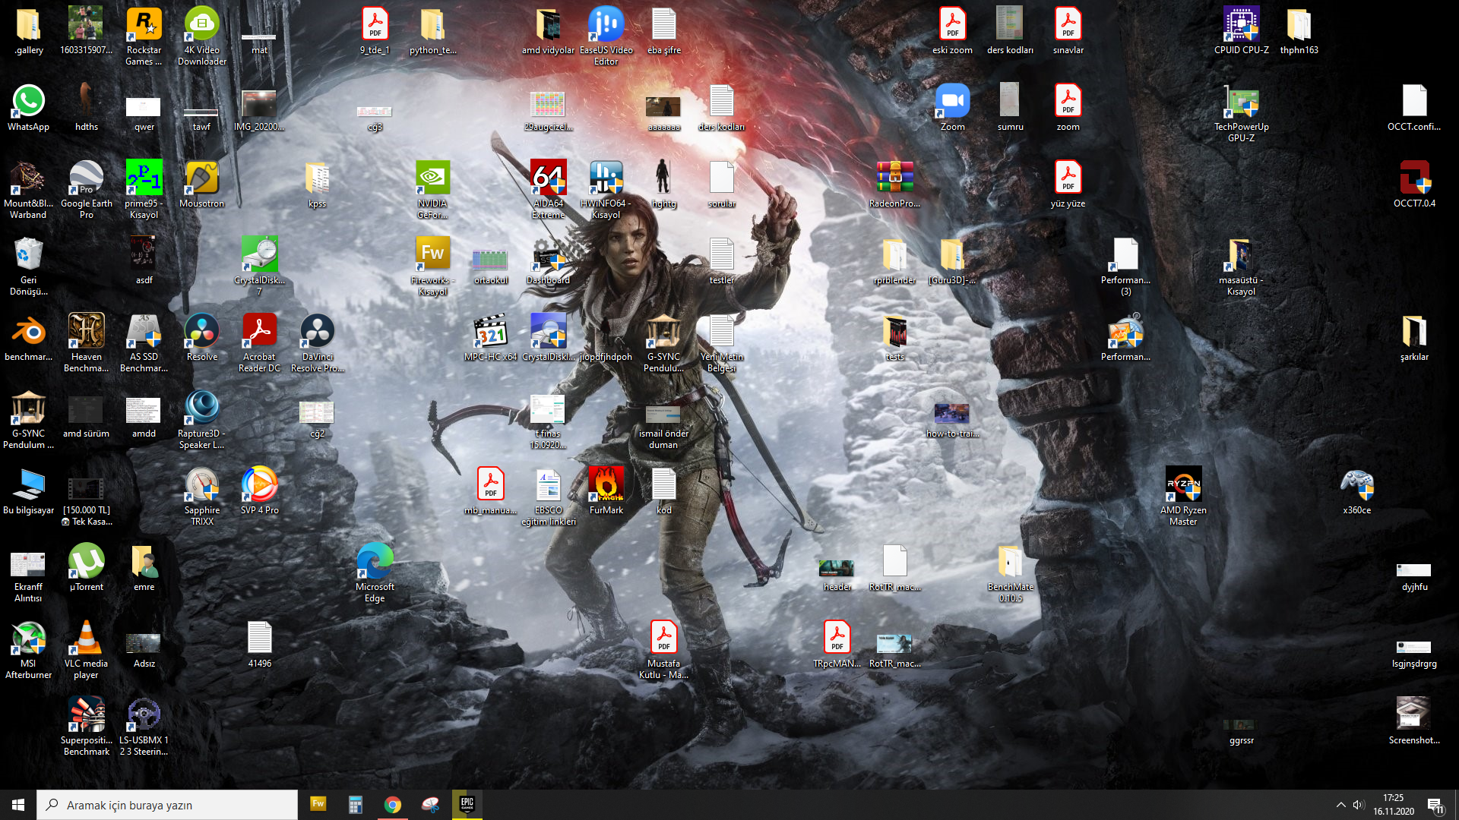Open python_te... folder
This screenshot has height=820, width=1459.
point(432,31)
